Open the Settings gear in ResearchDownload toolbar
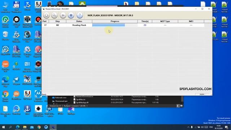Screen dimensions: 231x130 (x=47, y=15)
